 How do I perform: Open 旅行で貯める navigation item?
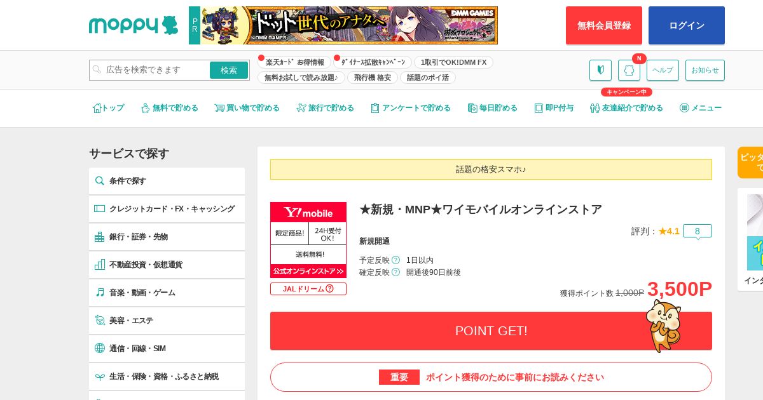point(325,108)
